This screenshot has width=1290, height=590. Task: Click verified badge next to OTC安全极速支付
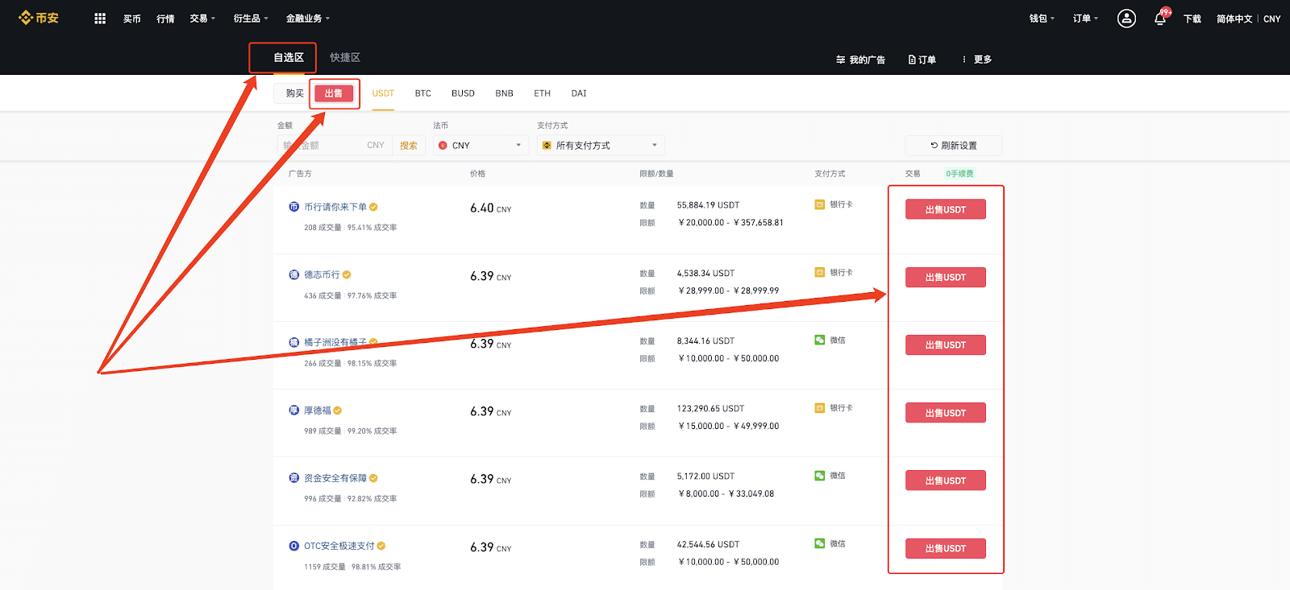tap(381, 546)
